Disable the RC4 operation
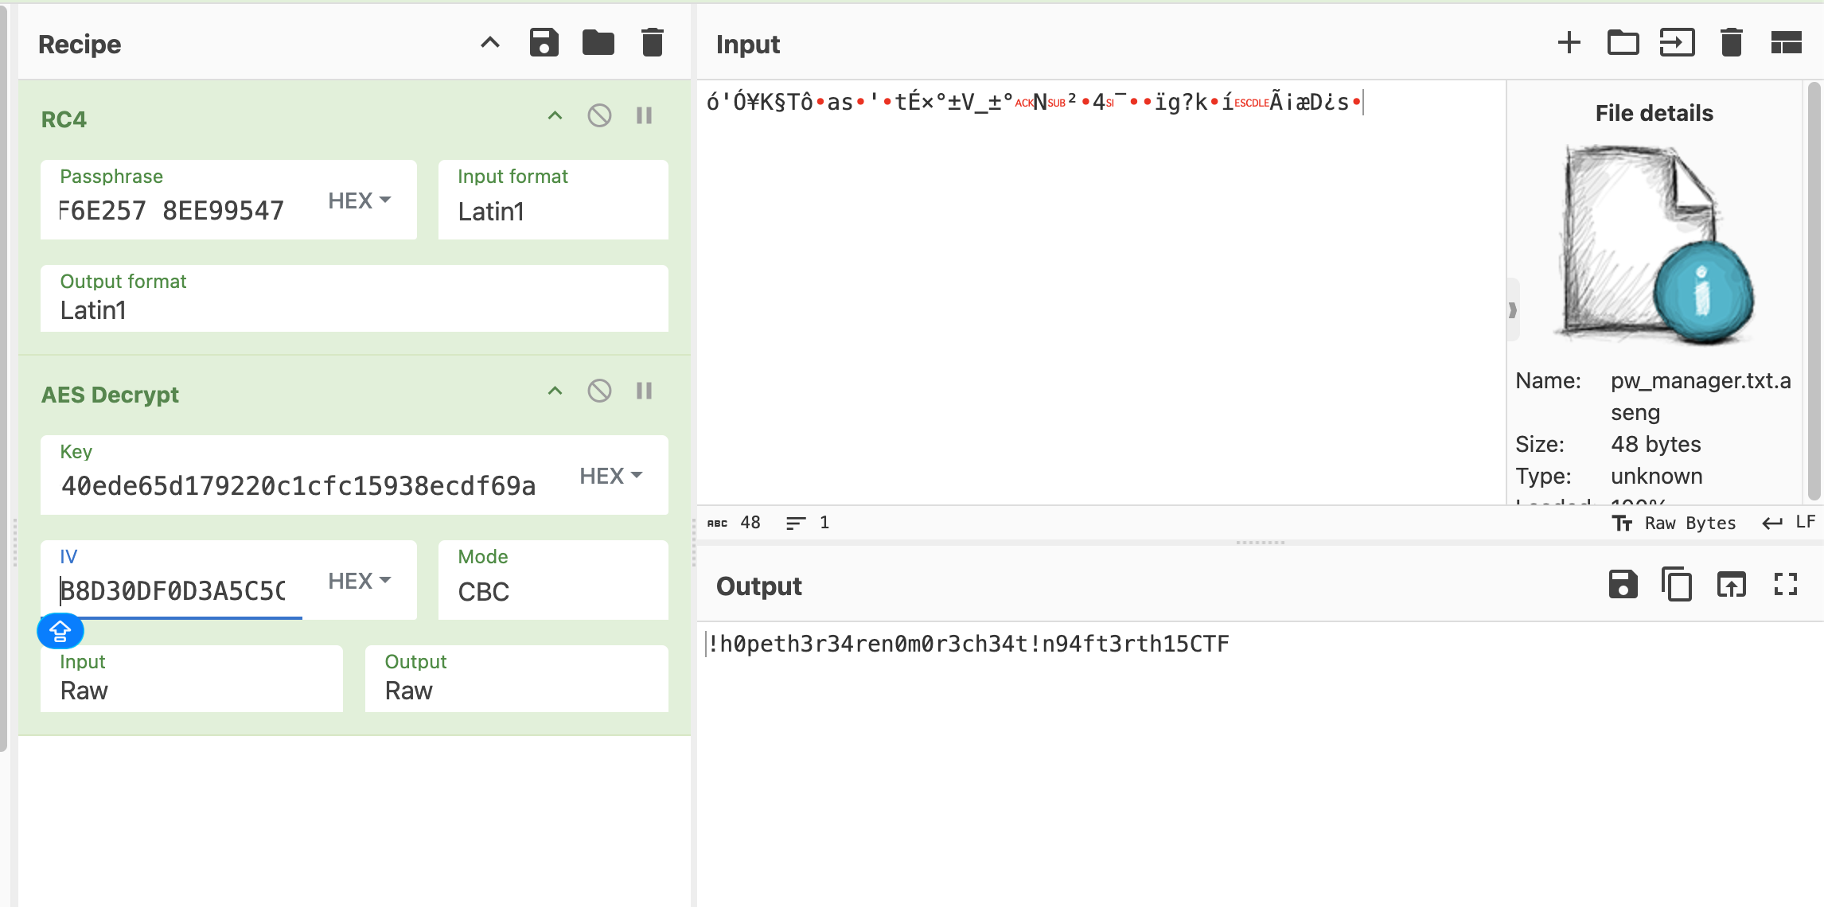 pos(599,116)
